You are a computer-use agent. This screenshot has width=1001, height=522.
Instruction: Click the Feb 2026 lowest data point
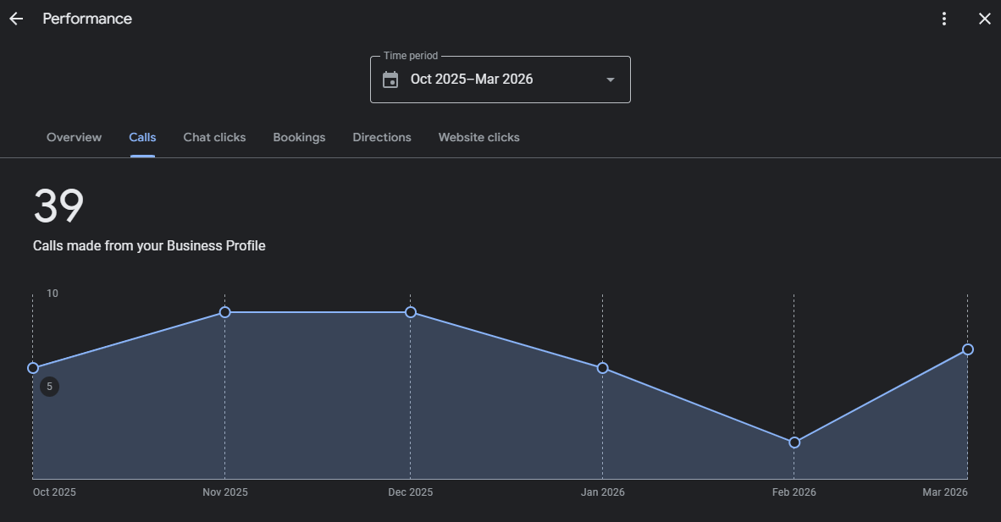(794, 442)
